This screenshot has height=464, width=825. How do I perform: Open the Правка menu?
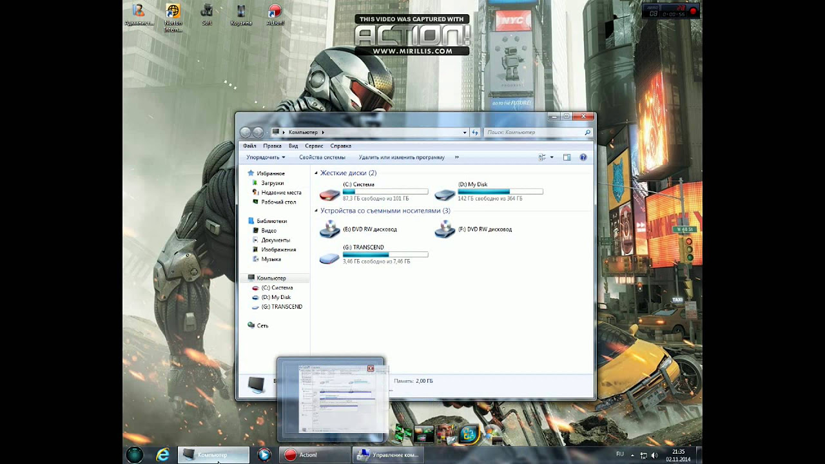click(272, 146)
